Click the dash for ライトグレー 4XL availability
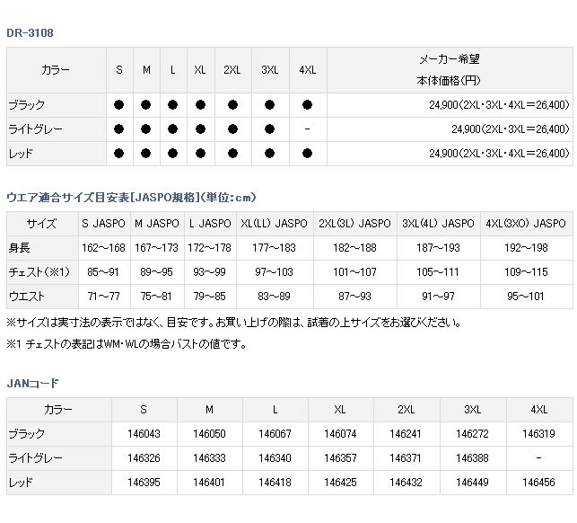 [x=307, y=129]
